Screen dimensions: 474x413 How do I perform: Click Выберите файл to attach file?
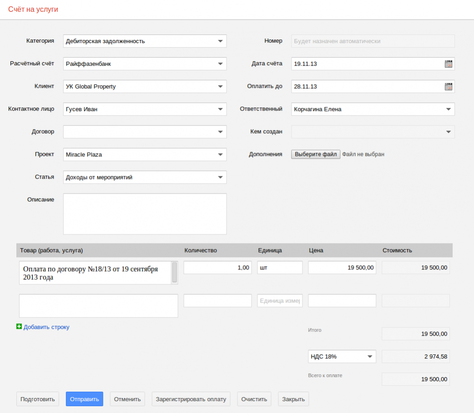tap(316, 154)
